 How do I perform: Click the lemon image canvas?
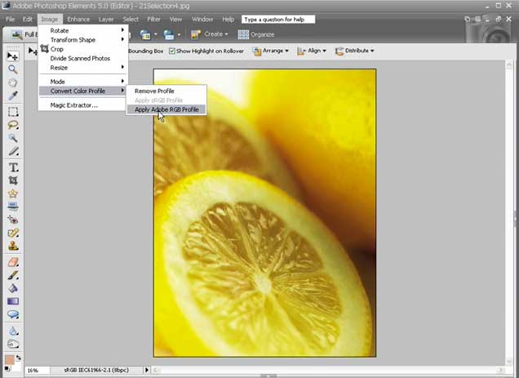tap(264, 213)
